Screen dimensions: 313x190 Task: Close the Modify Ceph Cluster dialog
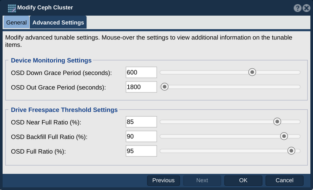(306, 8)
